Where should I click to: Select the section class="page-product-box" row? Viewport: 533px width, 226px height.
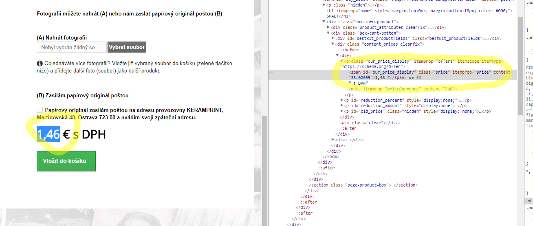click(x=363, y=185)
